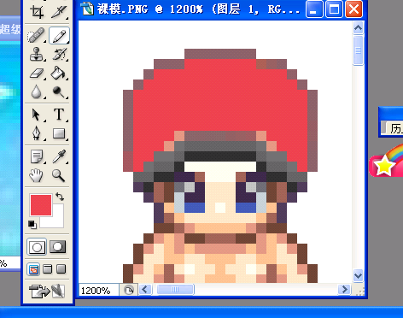Click the 1200% zoom level field
The image size is (403, 318).
99,291
